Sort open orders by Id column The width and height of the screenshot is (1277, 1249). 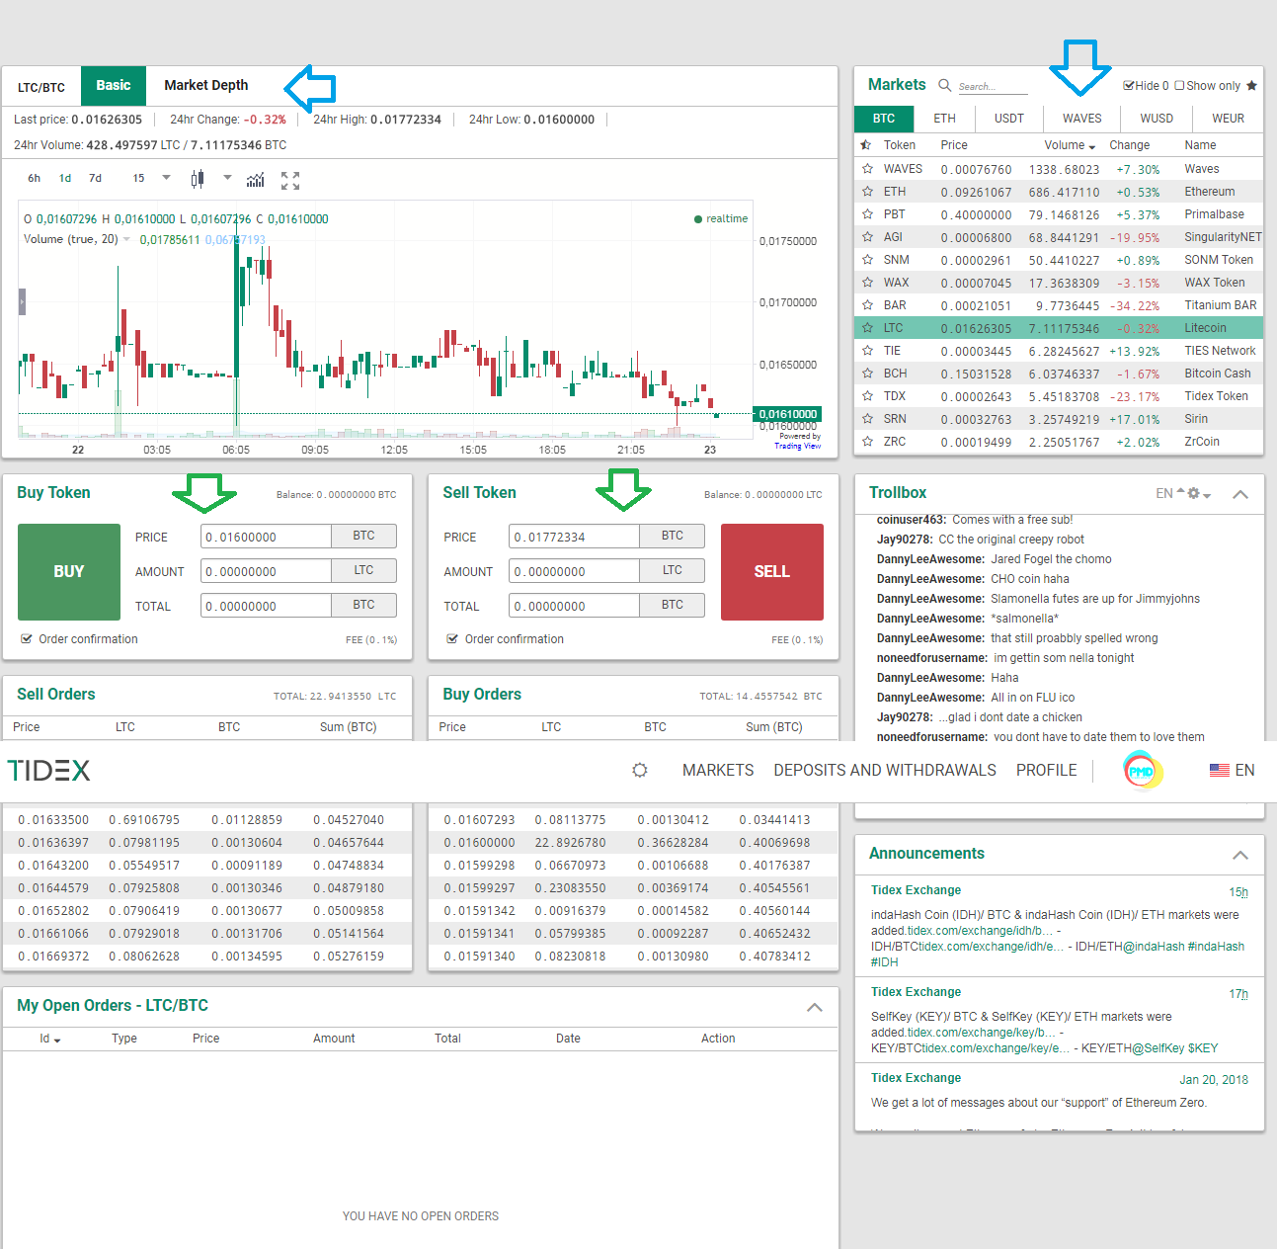pos(49,1039)
